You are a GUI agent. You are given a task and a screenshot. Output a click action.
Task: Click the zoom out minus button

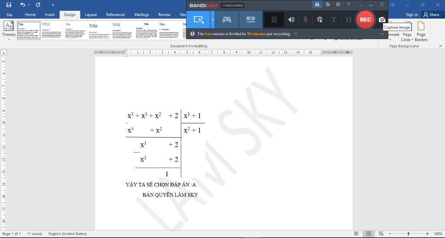pyautogui.click(x=390, y=234)
